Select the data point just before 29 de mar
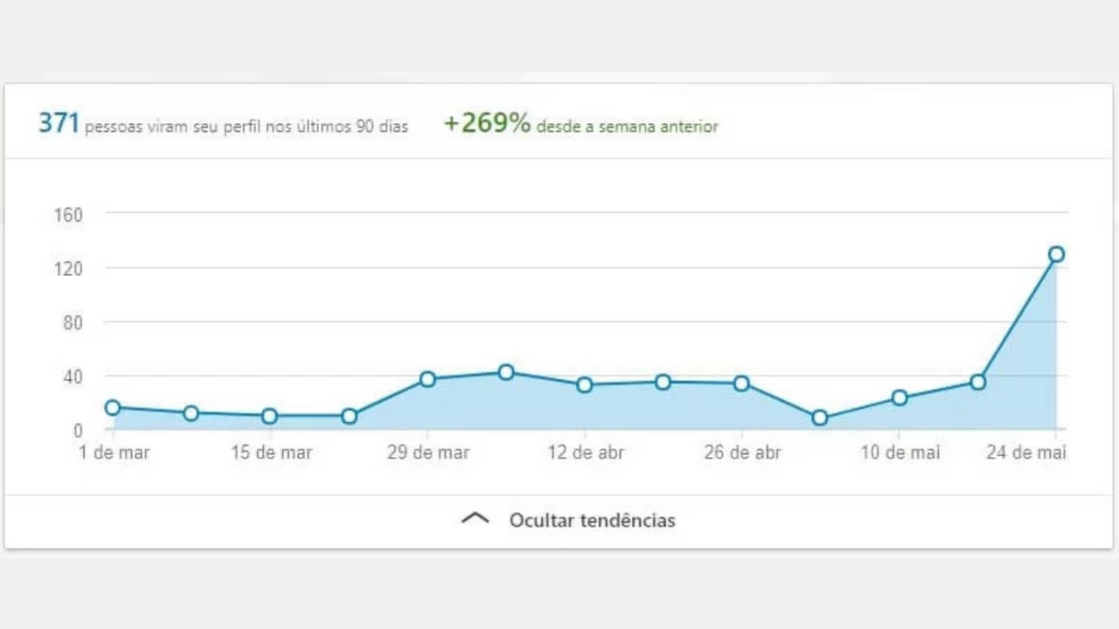 (349, 416)
